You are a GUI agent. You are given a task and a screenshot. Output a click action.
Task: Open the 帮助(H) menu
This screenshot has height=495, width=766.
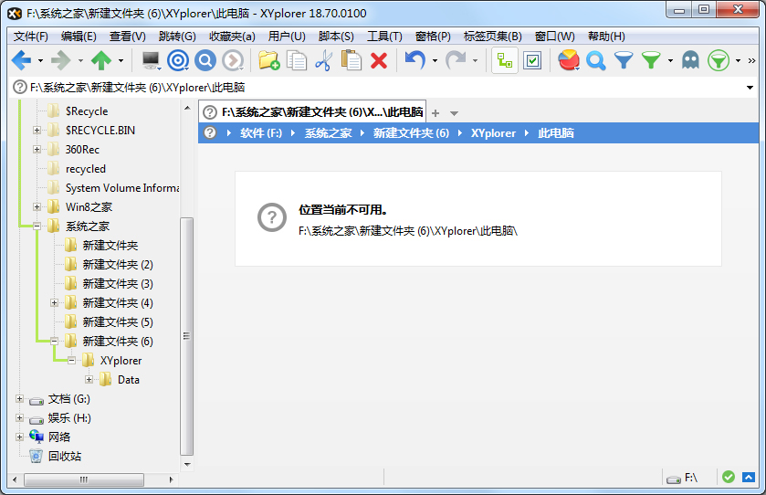coord(606,37)
